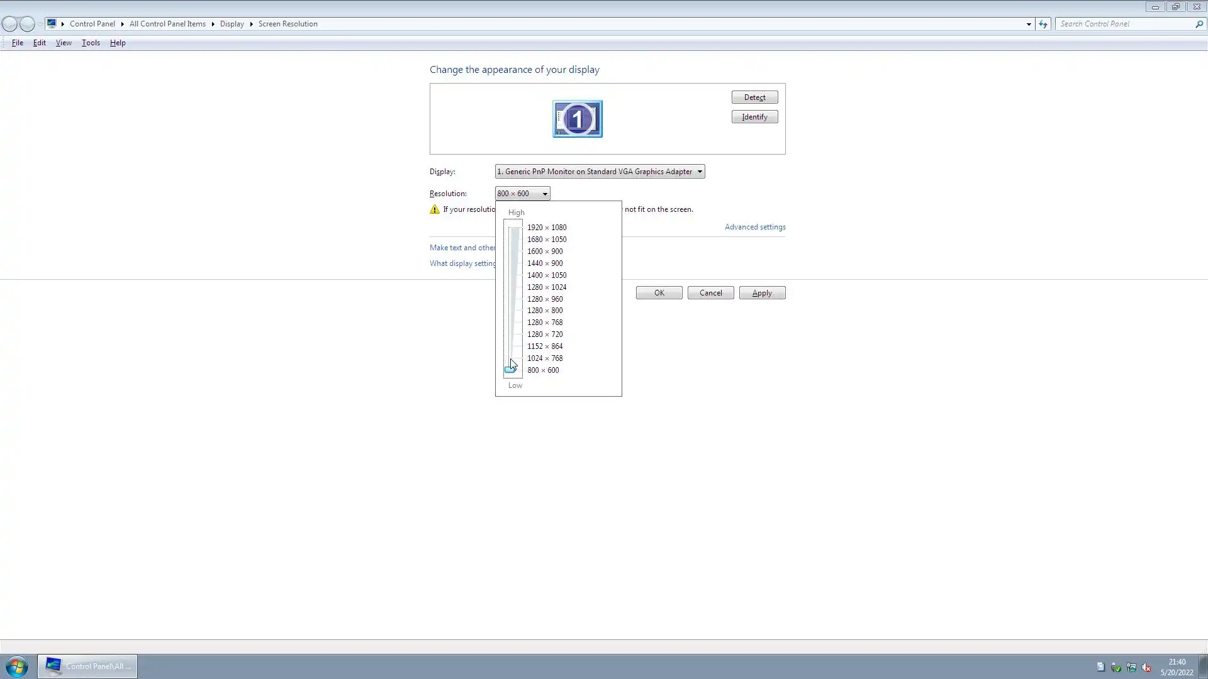Open the Advanced settings link
This screenshot has width=1208, height=679.
(754, 227)
